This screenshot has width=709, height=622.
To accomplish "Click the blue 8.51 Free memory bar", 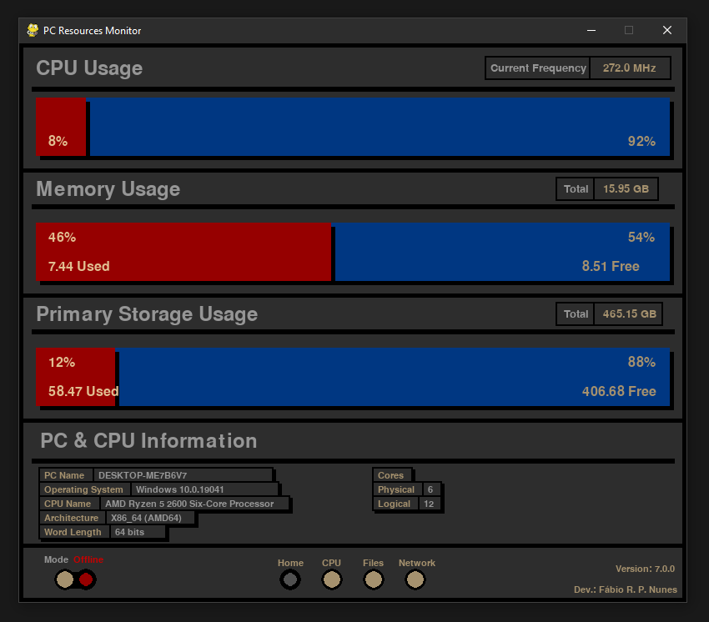I will click(x=500, y=252).
